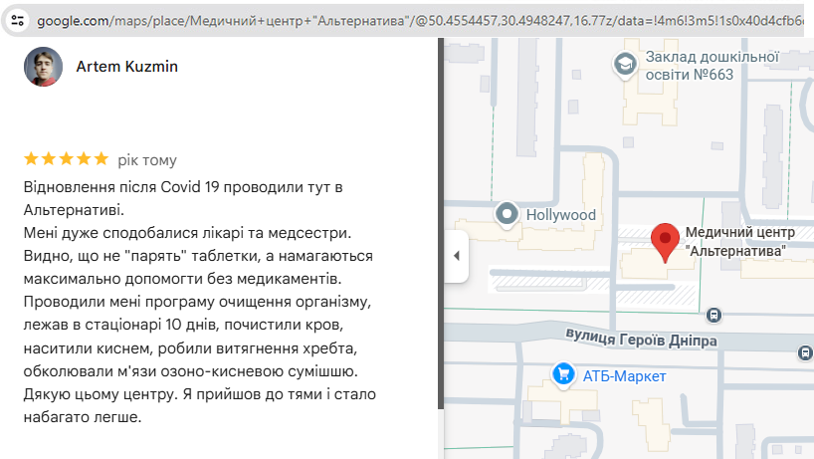The height and width of the screenshot is (459, 814).
Task: Open the Hollywood place label on map
Action: [560, 215]
